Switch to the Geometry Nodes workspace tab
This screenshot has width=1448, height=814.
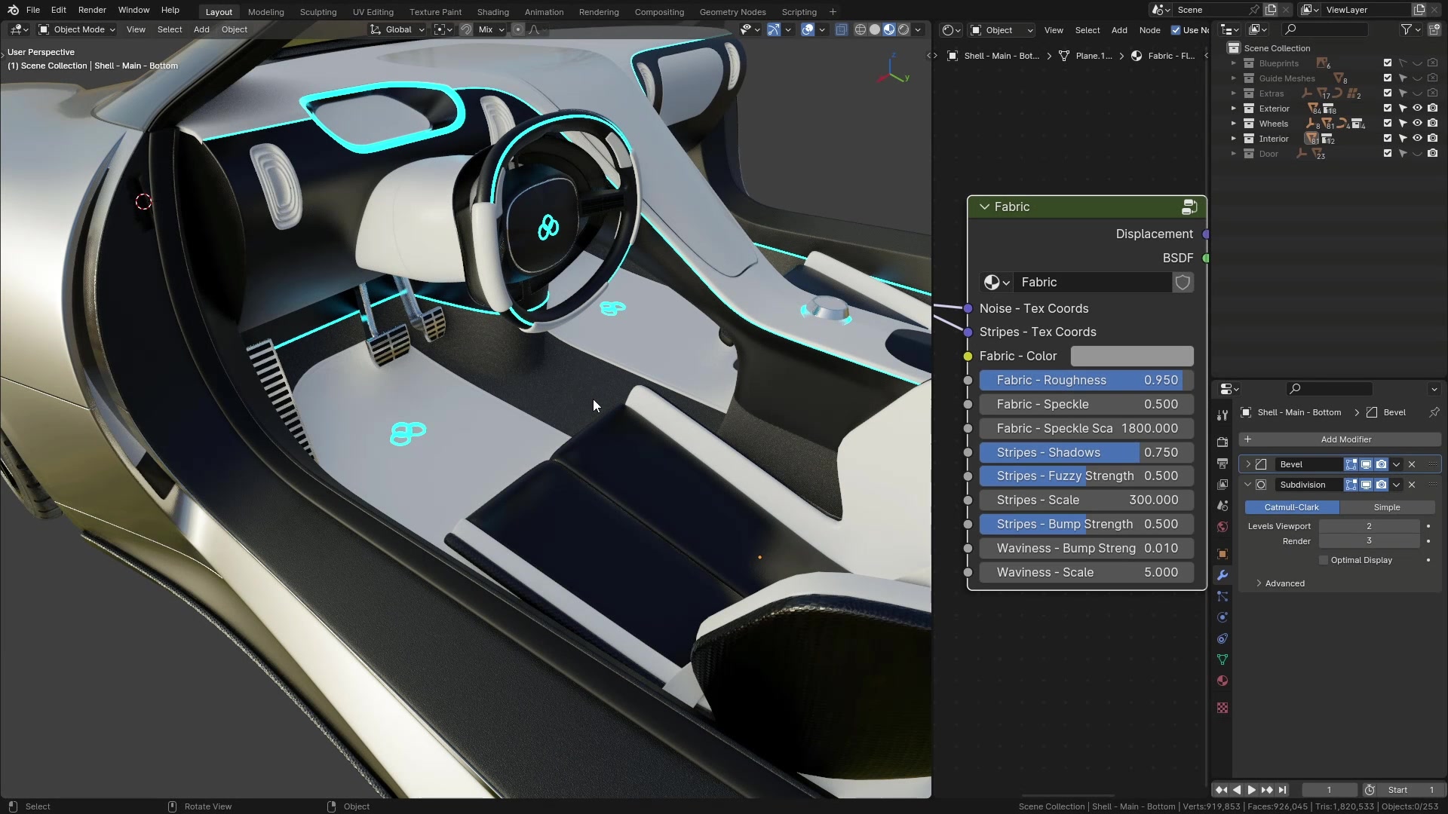pyautogui.click(x=732, y=12)
